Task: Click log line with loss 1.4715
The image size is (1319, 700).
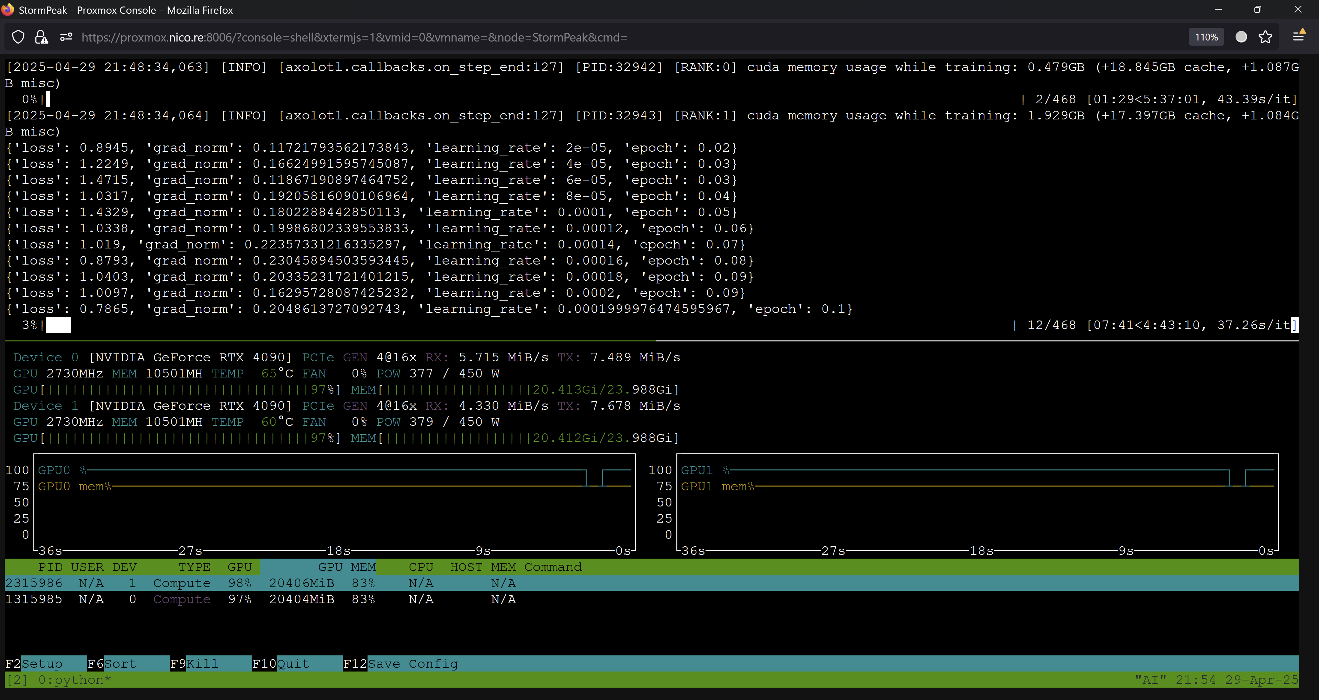Action: 371,179
